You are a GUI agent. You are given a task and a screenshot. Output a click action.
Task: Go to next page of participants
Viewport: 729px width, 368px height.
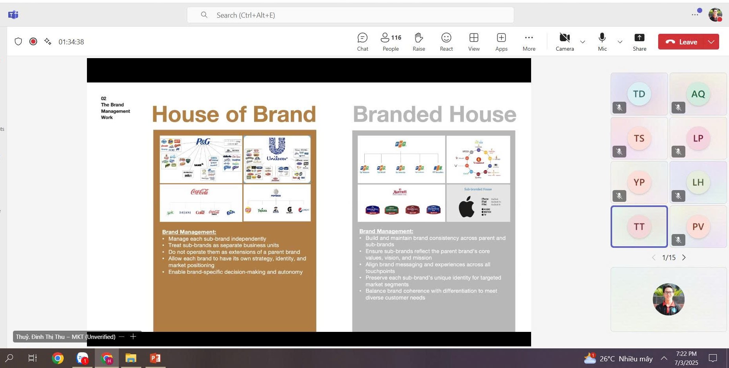(684, 258)
